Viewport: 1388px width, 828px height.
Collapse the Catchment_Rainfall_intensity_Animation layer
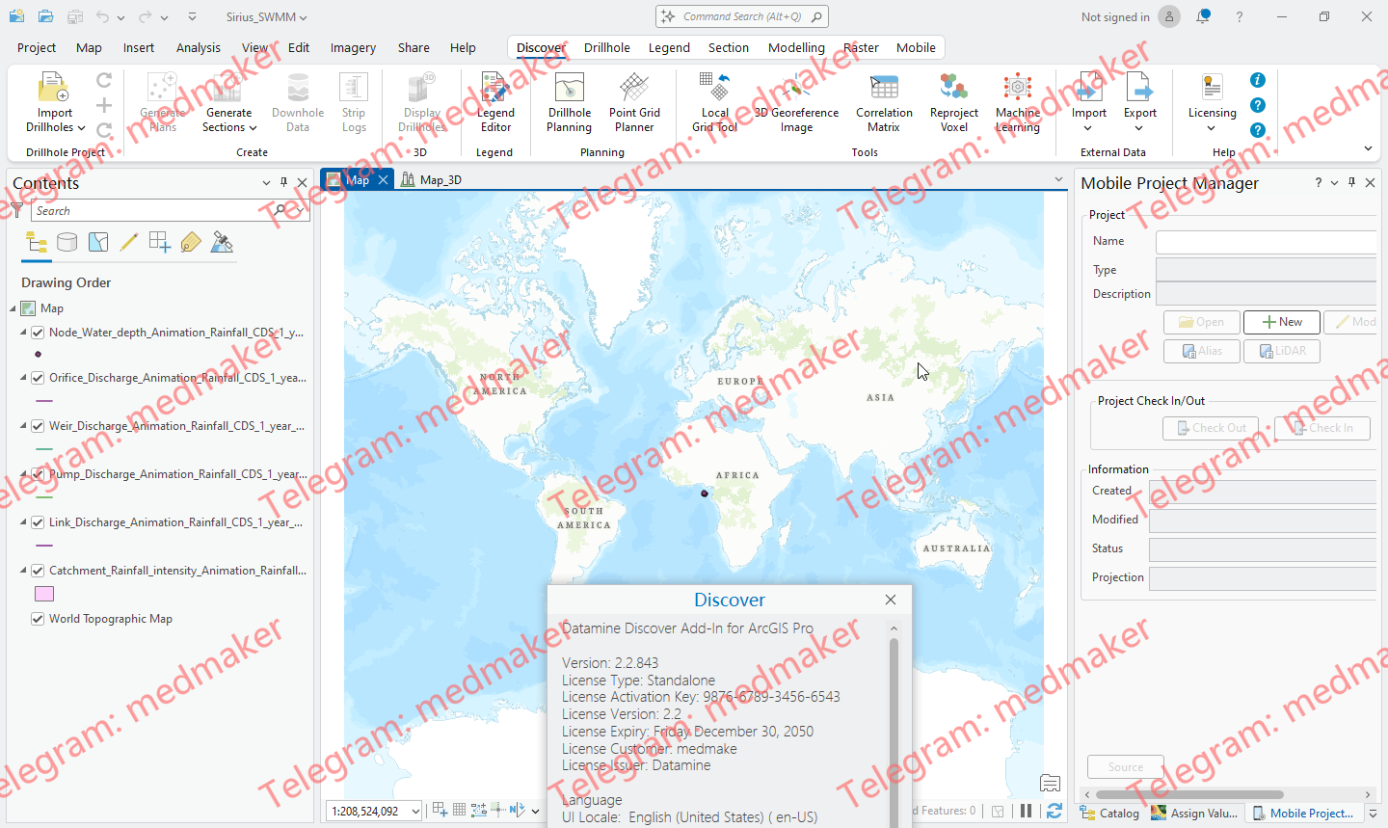point(23,570)
